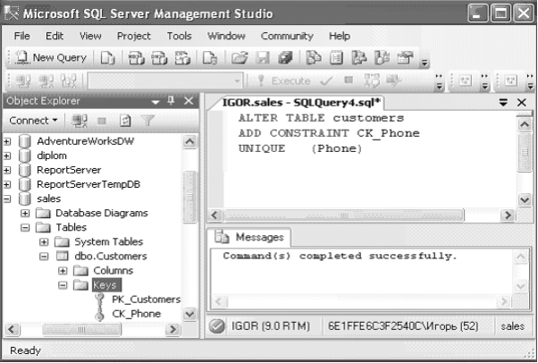The image size is (538, 363).
Task: Click Object Explorer's Disconnect server icon
Action: coord(80,121)
